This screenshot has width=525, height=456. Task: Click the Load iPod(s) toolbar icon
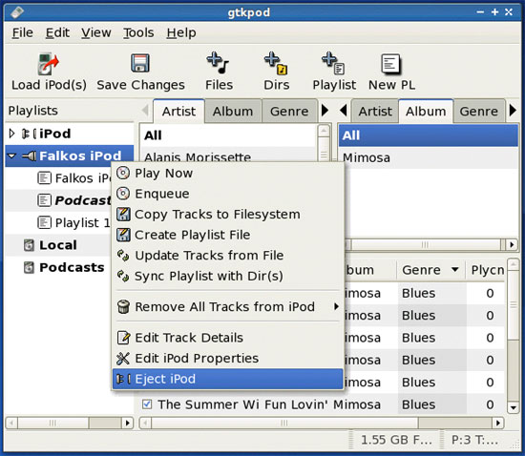(48, 64)
